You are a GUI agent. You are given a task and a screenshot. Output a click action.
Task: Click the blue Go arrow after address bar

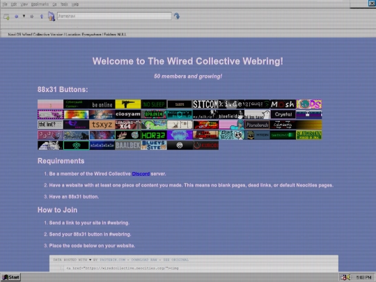[177, 16]
